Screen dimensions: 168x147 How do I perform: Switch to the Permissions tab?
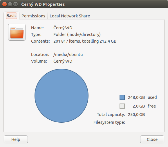coord(33,16)
